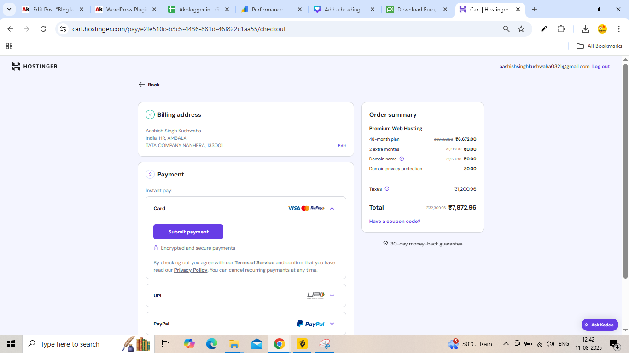The height and width of the screenshot is (353, 629).
Task: Open the volume control icon
Action: tap(550, 344)
